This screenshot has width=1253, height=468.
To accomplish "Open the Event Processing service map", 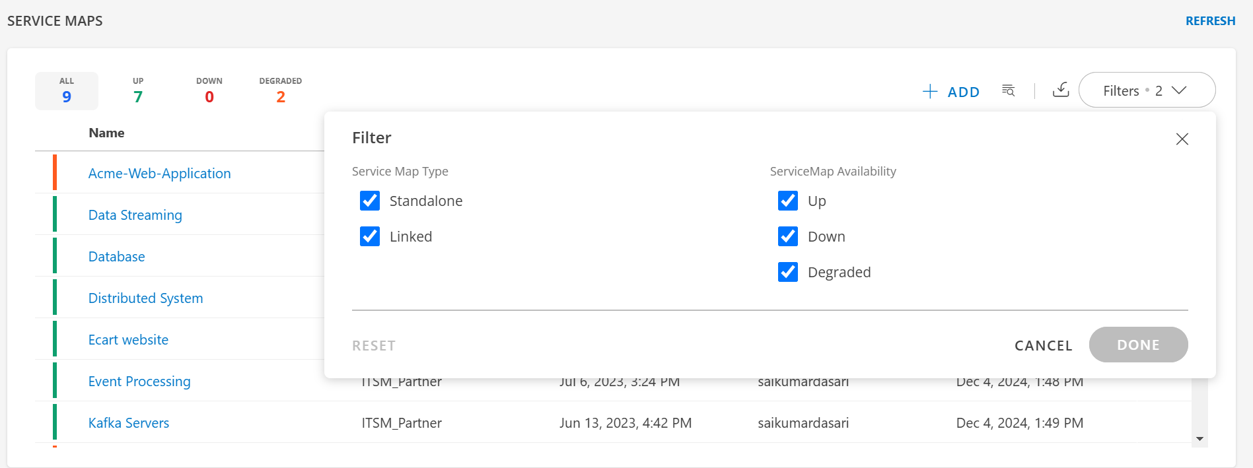I will point(139,382).
